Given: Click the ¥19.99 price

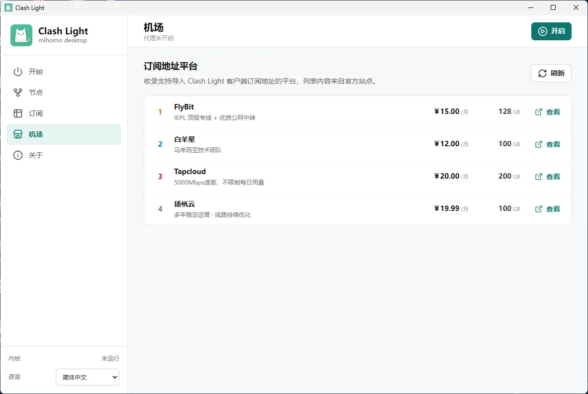Looking at the screenshot, I should point(451,208).
